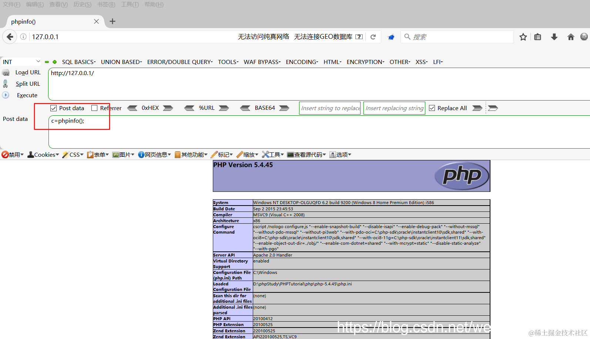Go to the home page icon
This screenshot has width=590, height=339.
click(x=571, y=37)
